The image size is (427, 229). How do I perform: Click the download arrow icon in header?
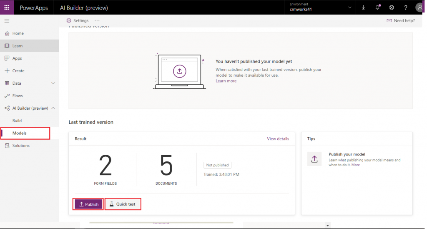(363, 8)
